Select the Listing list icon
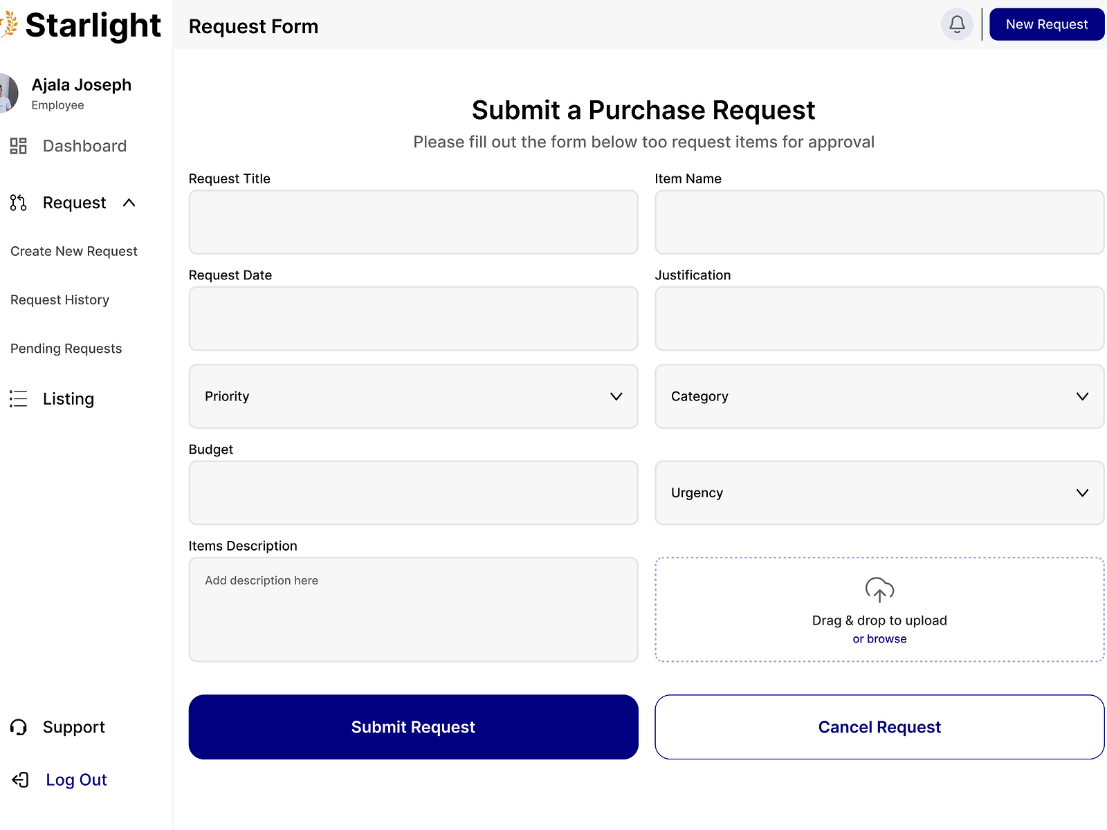This screenshot has width=1107, height=830. tap(18, 398)
